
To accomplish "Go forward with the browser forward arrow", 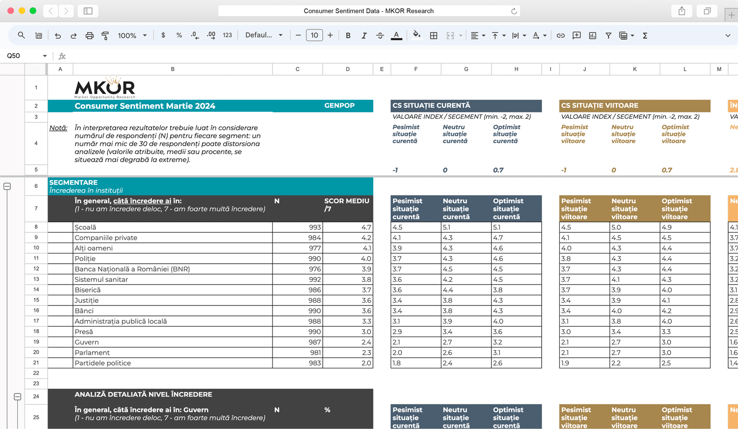I will tap(66, 11).
